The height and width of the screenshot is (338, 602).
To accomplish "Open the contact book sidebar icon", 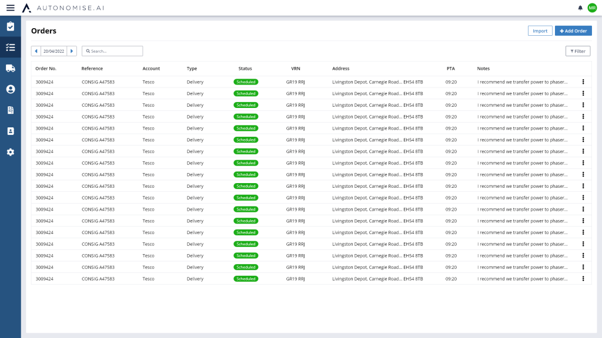I will click(10, 131).
